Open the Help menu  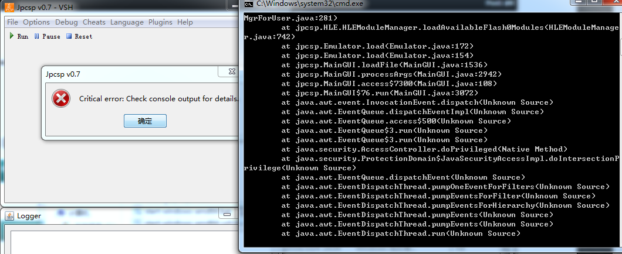click(185, 22)
